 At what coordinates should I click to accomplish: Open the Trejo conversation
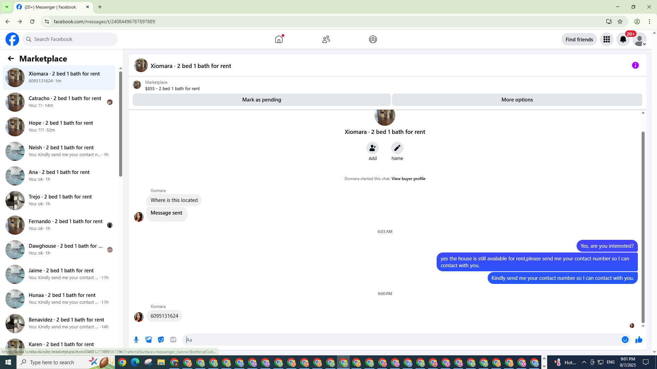[x=59, y=201]
